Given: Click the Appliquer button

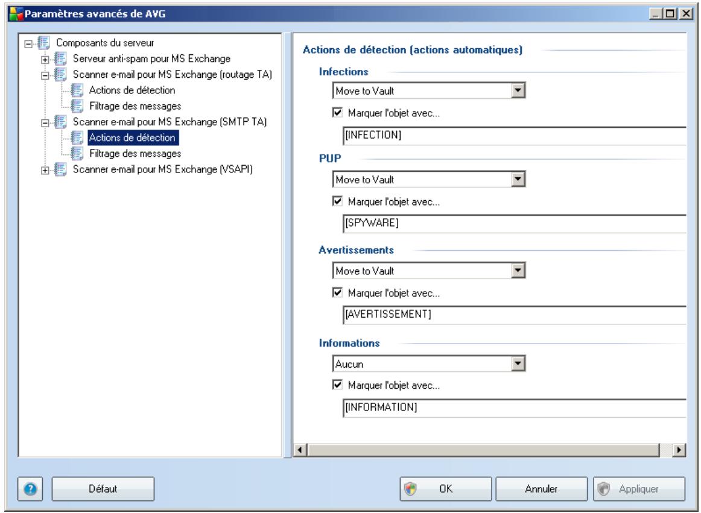Looking at the screenshot, I should [x=639, y=489].
